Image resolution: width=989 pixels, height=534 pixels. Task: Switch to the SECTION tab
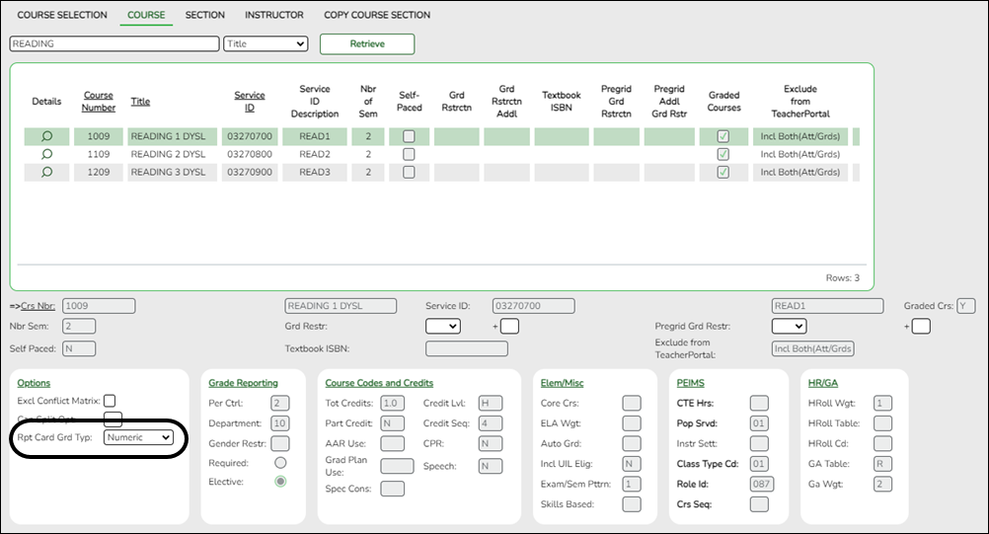(205, 15)
